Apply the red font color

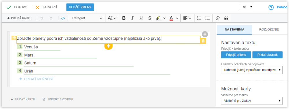tap(171, 18)
